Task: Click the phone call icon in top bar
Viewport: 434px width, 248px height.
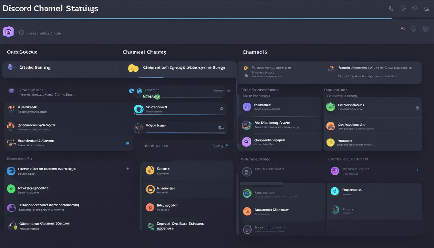Action: (x=391, y=9)
